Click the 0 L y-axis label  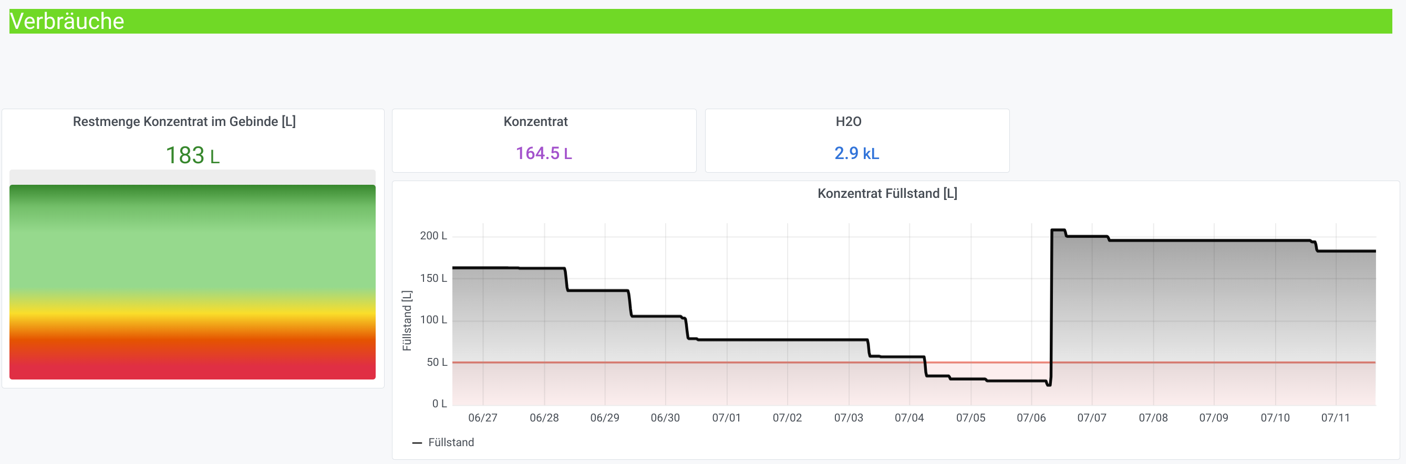(439, 404)
